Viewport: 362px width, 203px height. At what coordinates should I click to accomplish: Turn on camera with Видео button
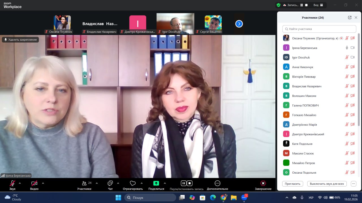pos(34,183)
